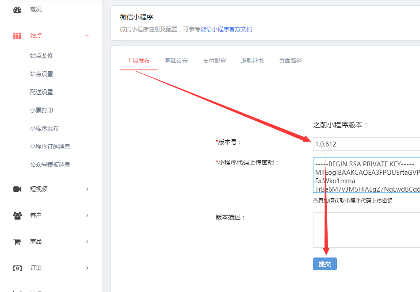
Task: Click the 短视频 video camera icon
Action: click(x=17, y=189)
